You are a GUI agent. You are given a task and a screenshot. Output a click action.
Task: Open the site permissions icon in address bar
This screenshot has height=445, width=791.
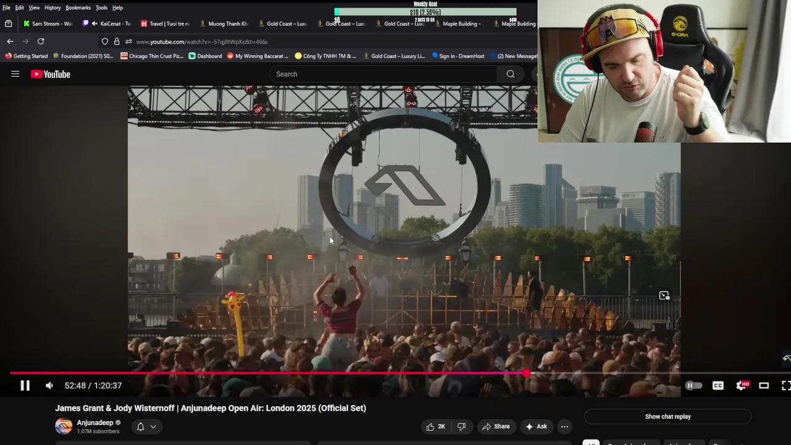click(x=129, y=41)
